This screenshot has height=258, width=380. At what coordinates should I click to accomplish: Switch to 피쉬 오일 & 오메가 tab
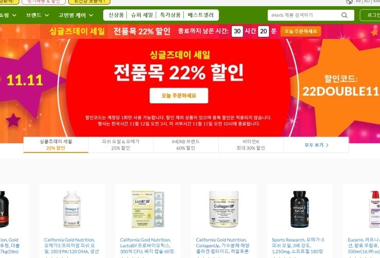[121, 145]
